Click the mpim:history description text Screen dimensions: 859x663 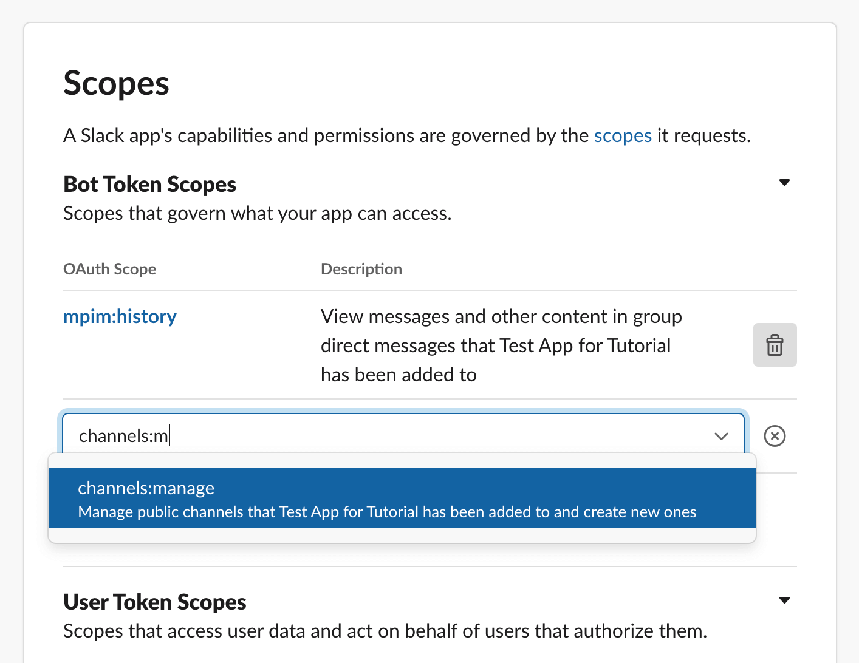pyautogui.click(x=501, y=345)
